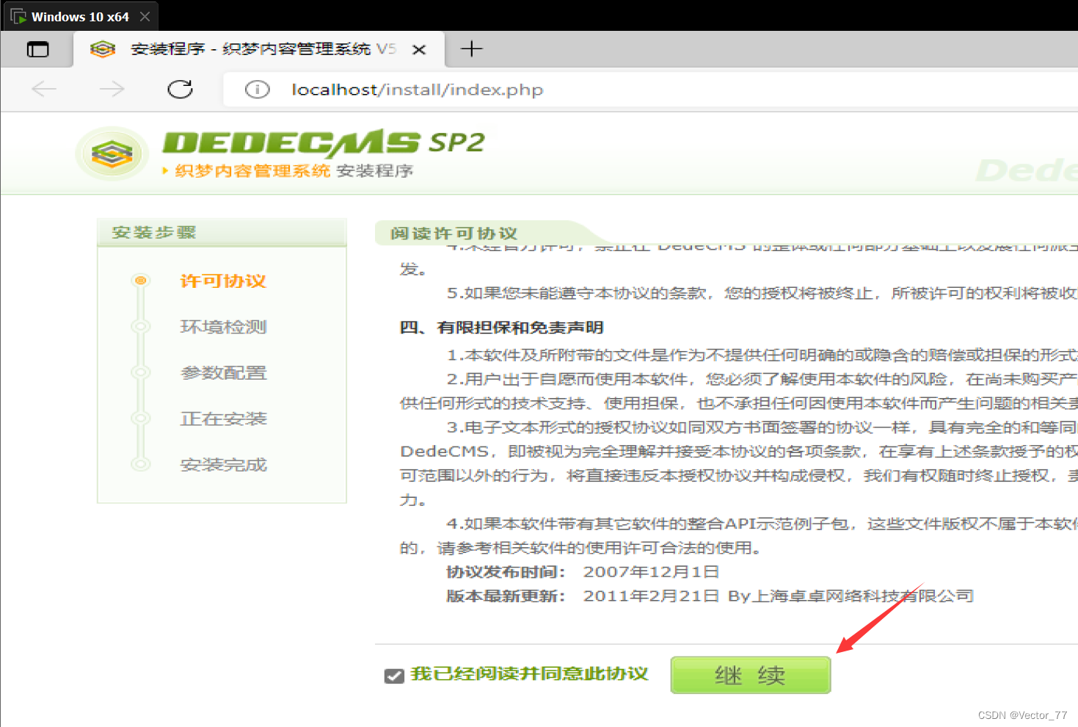This screenshot has width=1078, height=727.
Task: Click the 织梦内容管理系统 orange subtitle
Action: pos(252,171)
